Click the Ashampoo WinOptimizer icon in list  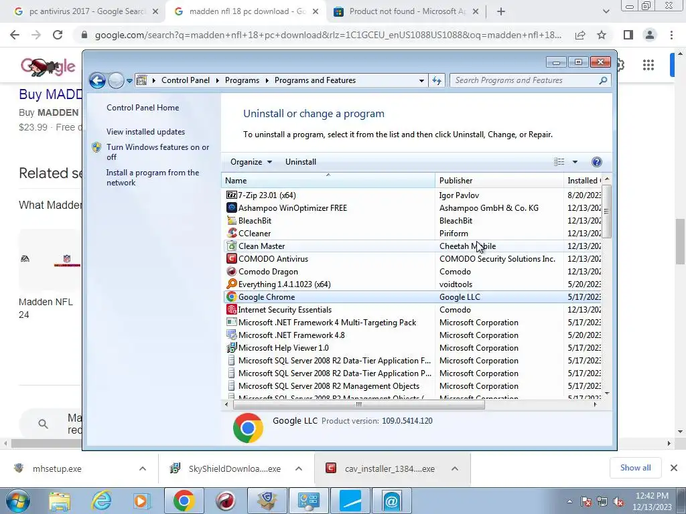(231, 207)
